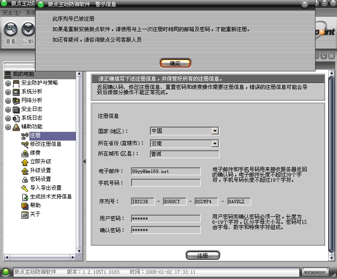The width and height of the screenshot is (337, 279).
Task: Open the 安全 menu
Action: [11, 13]
